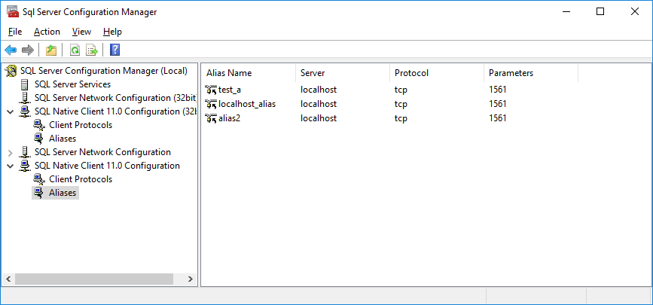The image size is (653, 305).
Task: Select SQL Server Configuration Manager (Local) root
Action: click(104, 71)
